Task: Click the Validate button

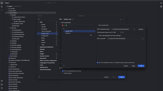Action: click(x=141, y=29)
